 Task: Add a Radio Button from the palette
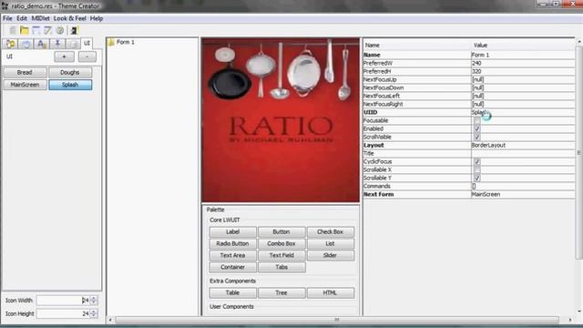(233, 243)
